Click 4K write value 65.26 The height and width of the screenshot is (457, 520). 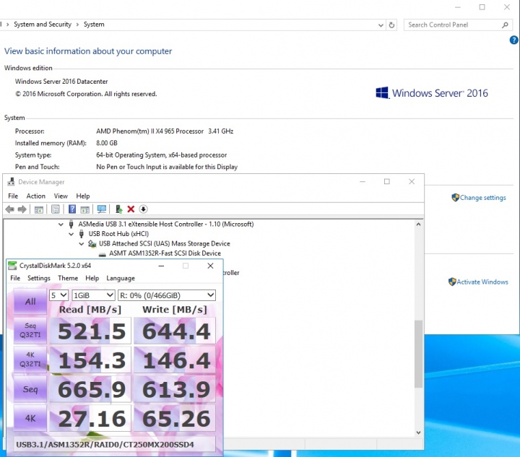click(x=175, y=418)
